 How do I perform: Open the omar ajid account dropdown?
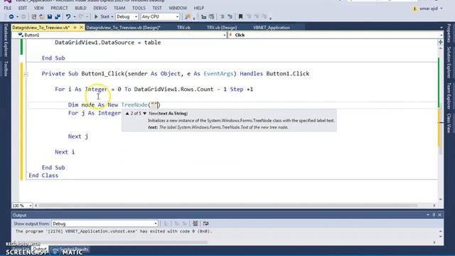click(431, 9)
